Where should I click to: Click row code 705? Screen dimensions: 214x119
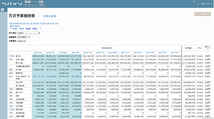coord(11,99)
